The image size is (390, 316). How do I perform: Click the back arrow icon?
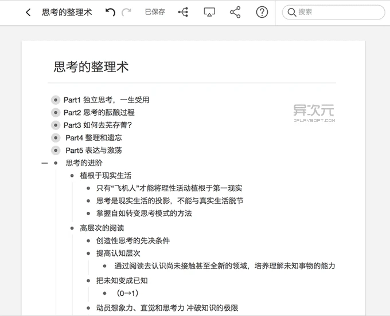click(x=28, y=12)
